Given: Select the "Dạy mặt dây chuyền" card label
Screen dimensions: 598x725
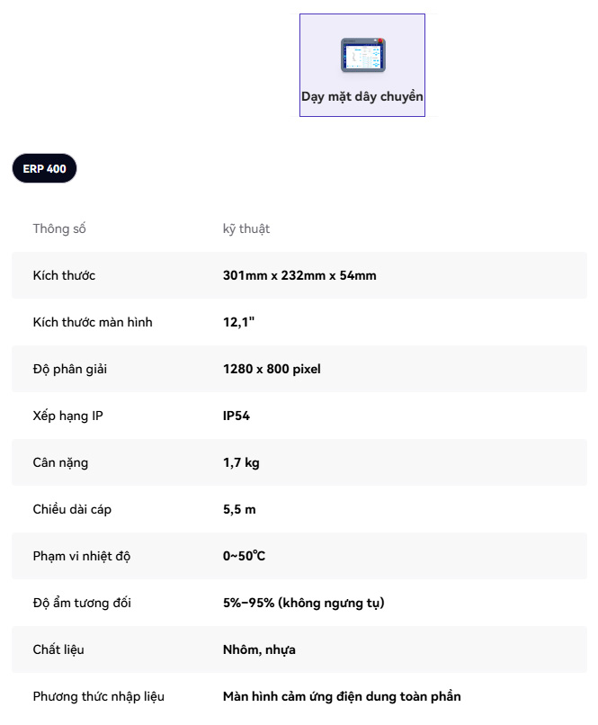Looking at the screenshot, I should pos(362,96).
